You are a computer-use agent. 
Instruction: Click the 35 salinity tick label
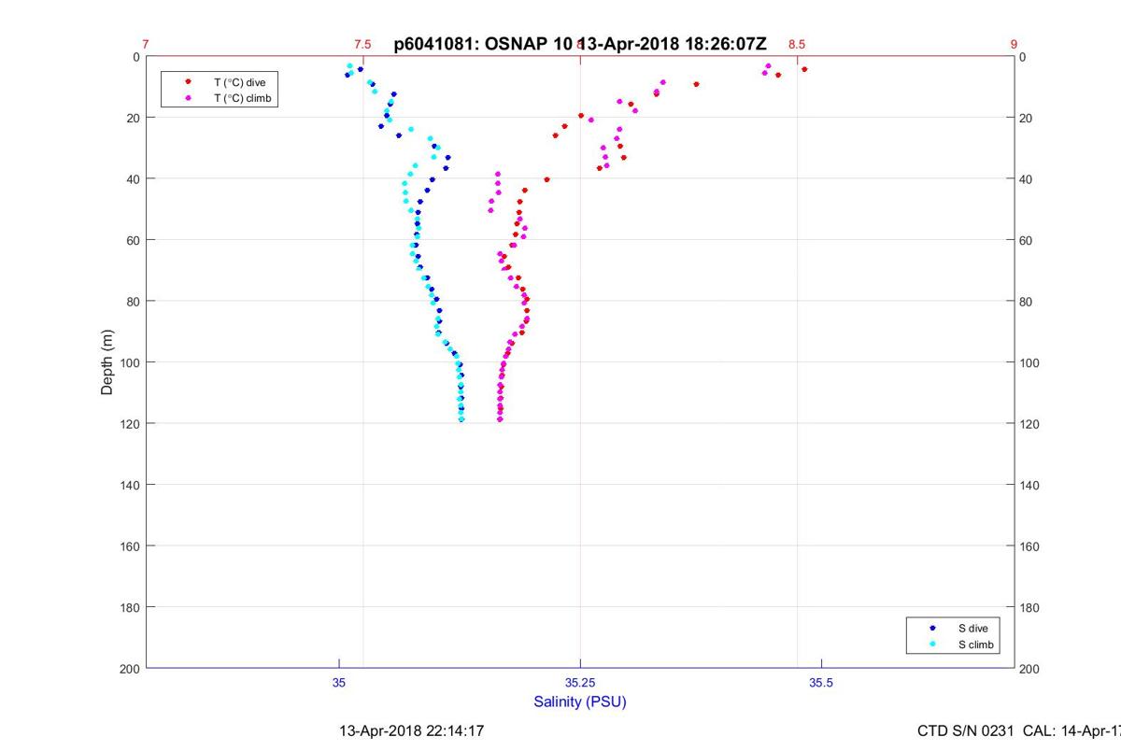pyautogui.click(x=339, y=683)
